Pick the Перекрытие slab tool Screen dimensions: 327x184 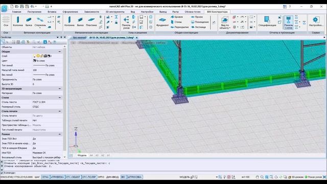point(179,27)
